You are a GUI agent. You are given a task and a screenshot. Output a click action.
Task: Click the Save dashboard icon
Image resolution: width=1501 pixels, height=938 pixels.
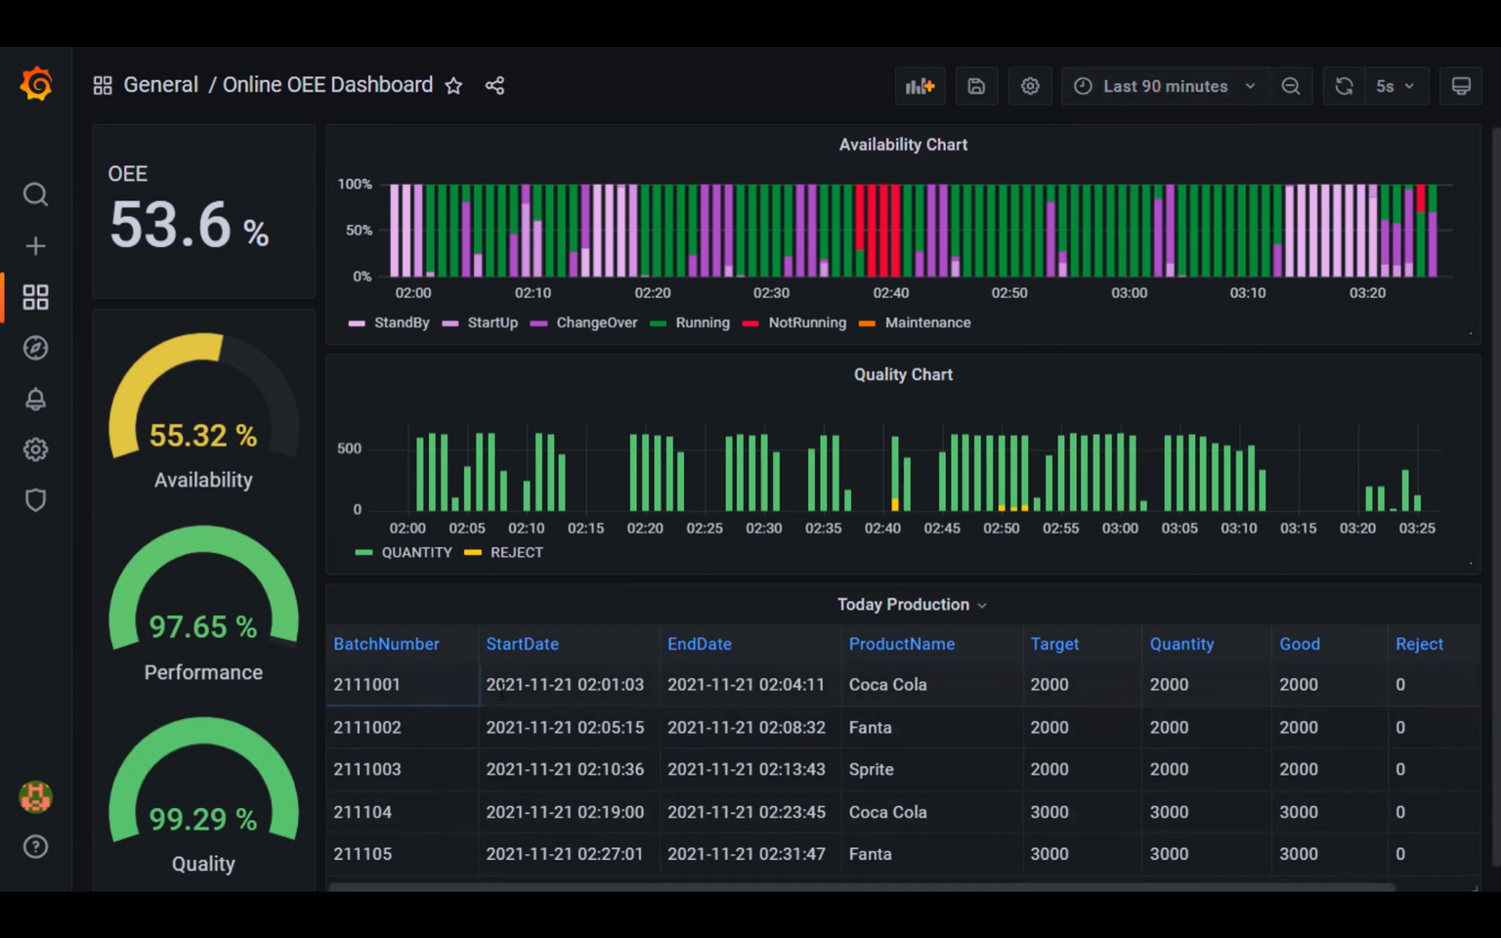pyautogui.click(x=975, y=86)
